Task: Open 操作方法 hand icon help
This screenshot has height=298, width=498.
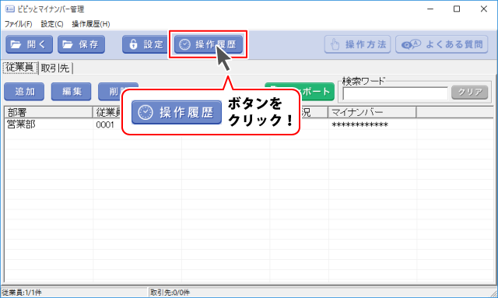Action: (358, 44)
